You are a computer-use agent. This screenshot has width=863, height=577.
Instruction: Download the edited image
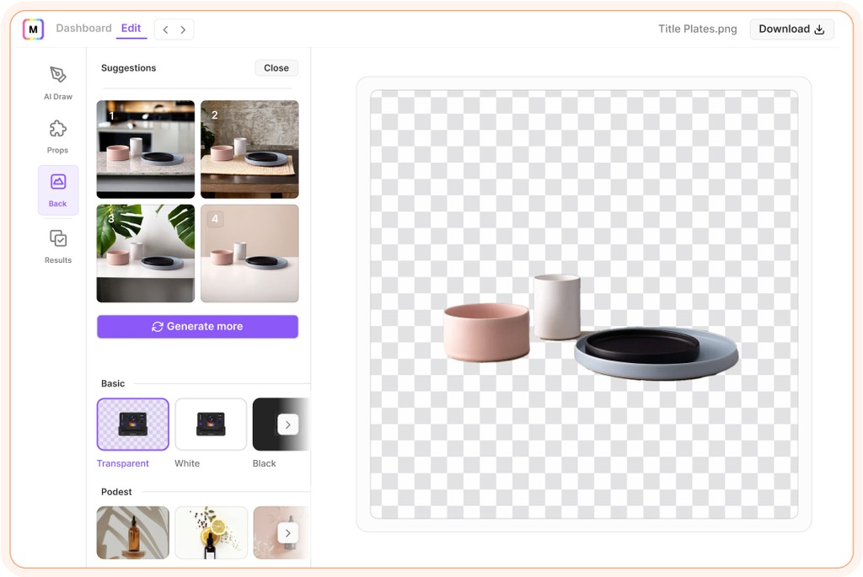point(791,29)
